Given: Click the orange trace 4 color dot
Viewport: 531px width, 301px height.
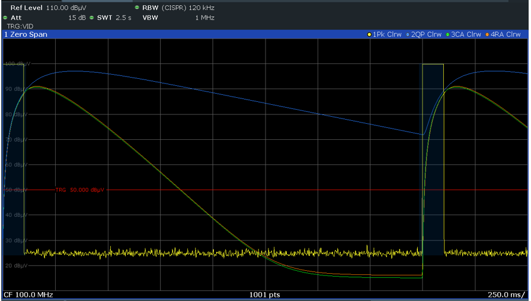Looking at the screenshot, I should click(487, 34).
